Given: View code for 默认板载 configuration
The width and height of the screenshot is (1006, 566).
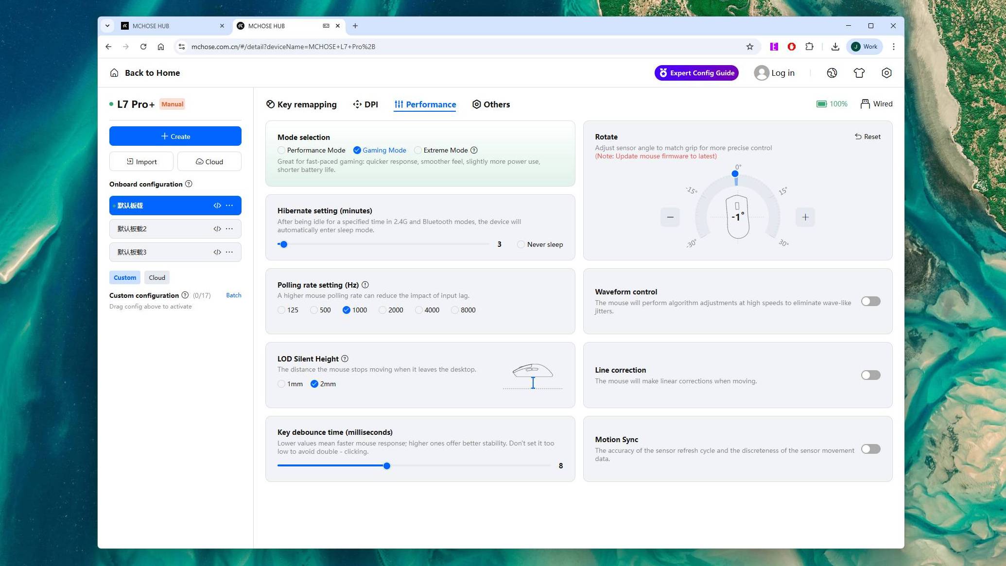Looking at the screenshot, I should click(x=217, y=205).
